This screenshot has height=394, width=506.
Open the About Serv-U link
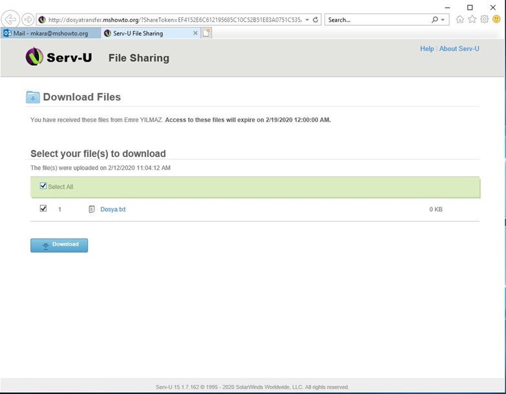(459, 48)
